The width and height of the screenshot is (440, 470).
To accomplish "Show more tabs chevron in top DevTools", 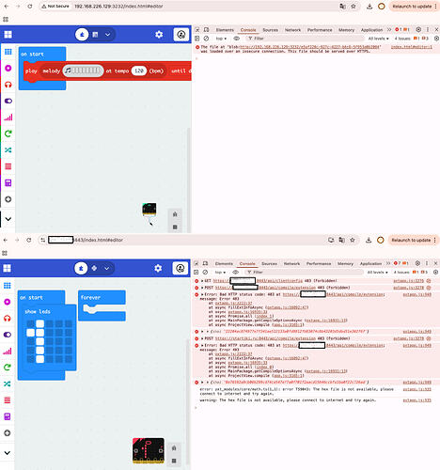I will [x=389, y=30].
